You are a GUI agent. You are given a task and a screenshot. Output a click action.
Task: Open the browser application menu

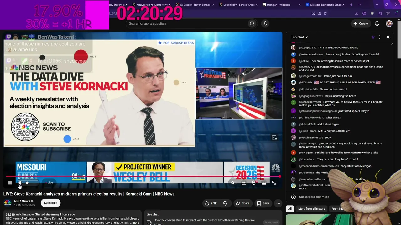396,13
